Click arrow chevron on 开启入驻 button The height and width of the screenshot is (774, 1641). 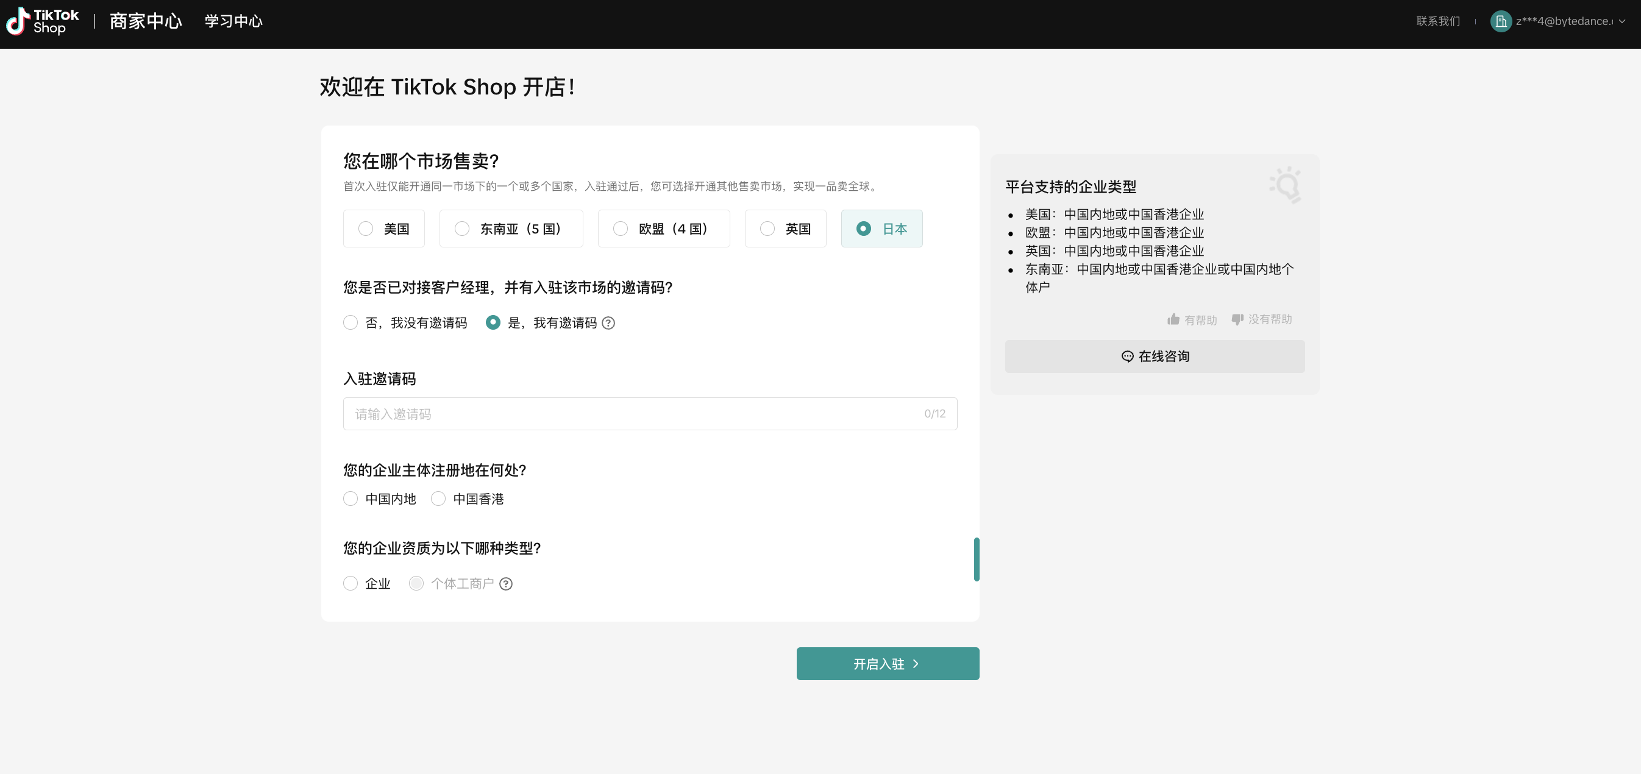point(916,664)
